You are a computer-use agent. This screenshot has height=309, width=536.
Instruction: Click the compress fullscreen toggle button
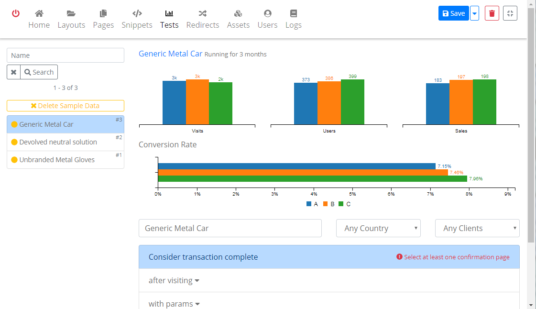510,13
